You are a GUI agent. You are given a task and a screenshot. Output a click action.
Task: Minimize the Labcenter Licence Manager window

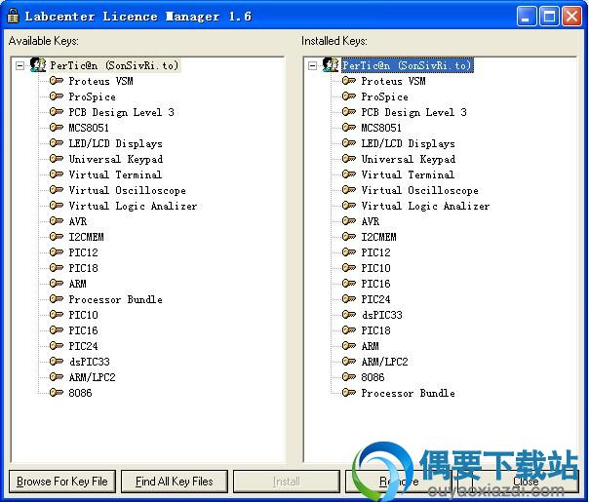tap(527, 17)
